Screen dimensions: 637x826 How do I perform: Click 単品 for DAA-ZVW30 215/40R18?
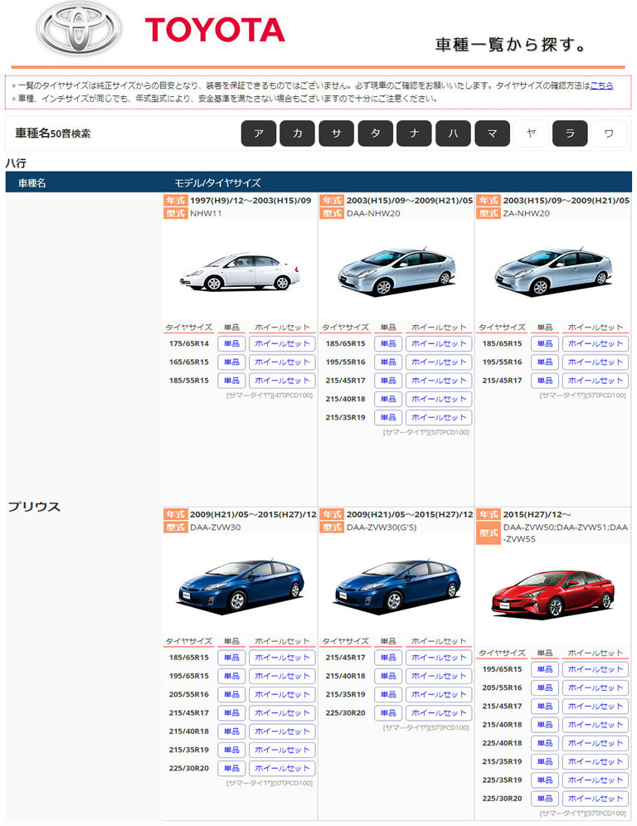pyautogui.click(x=231, y=731)
